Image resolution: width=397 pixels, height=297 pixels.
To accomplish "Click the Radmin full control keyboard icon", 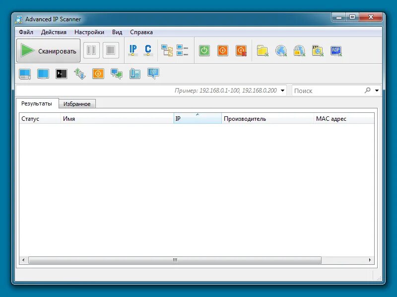I will 25,74.
